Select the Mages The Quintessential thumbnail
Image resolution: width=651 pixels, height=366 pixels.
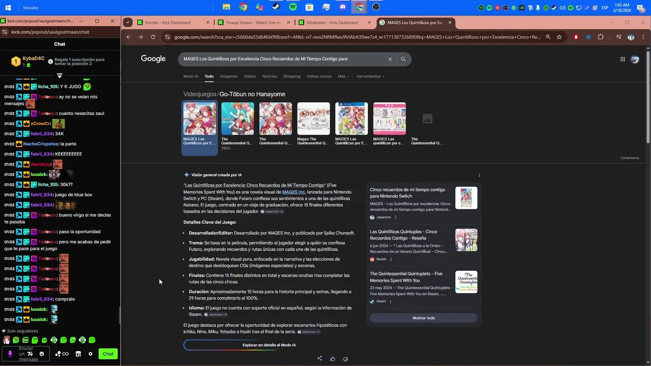pos(313,124)
